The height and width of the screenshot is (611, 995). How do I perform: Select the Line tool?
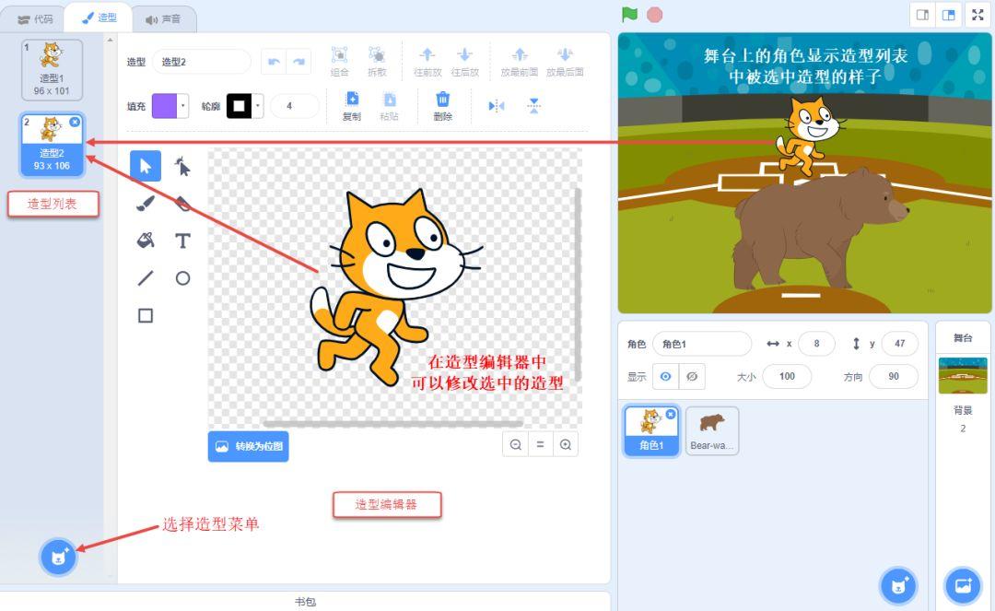pyautogui.click(x=146, y=278)
